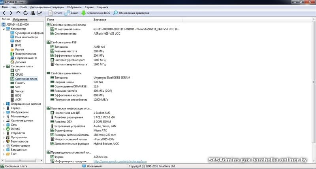
Task: Expand the Сервер tree node
Action: tap(4, 108)
